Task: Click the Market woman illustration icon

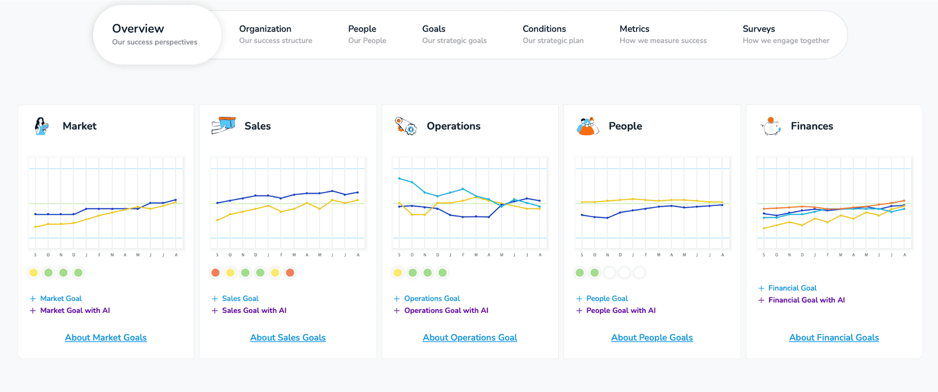Action: (x=42, y=126)
